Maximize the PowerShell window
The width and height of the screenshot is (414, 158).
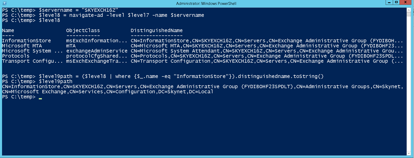coord(396,3)
